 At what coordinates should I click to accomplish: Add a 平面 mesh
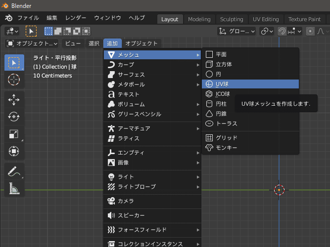250,54
